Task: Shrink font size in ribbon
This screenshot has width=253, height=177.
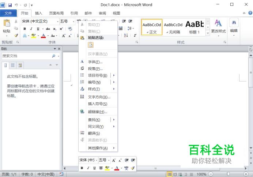Action: click(70, 36)
